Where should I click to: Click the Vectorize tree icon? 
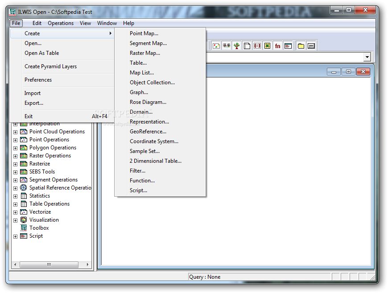click(x=24, y=212)
